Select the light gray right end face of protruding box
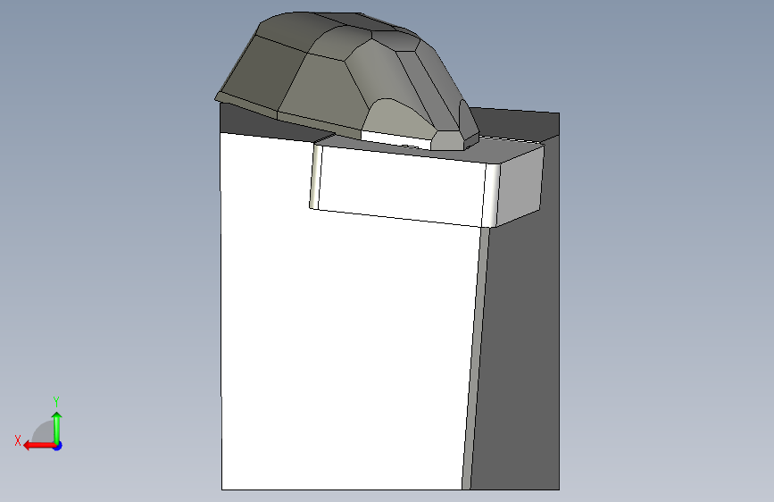The image size is (774, 502). pos(520,185)
